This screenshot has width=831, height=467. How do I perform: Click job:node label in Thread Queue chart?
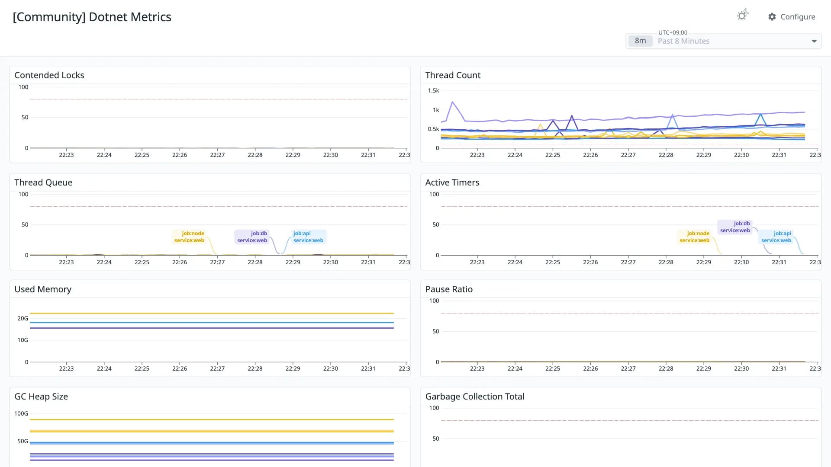189,237
